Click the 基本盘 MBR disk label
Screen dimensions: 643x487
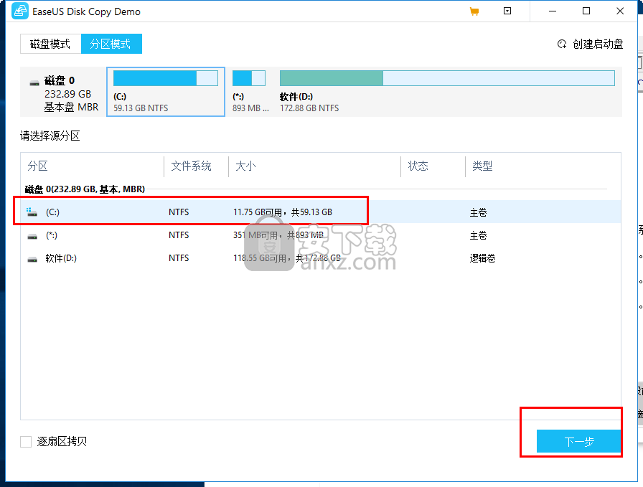coord(71,108)
